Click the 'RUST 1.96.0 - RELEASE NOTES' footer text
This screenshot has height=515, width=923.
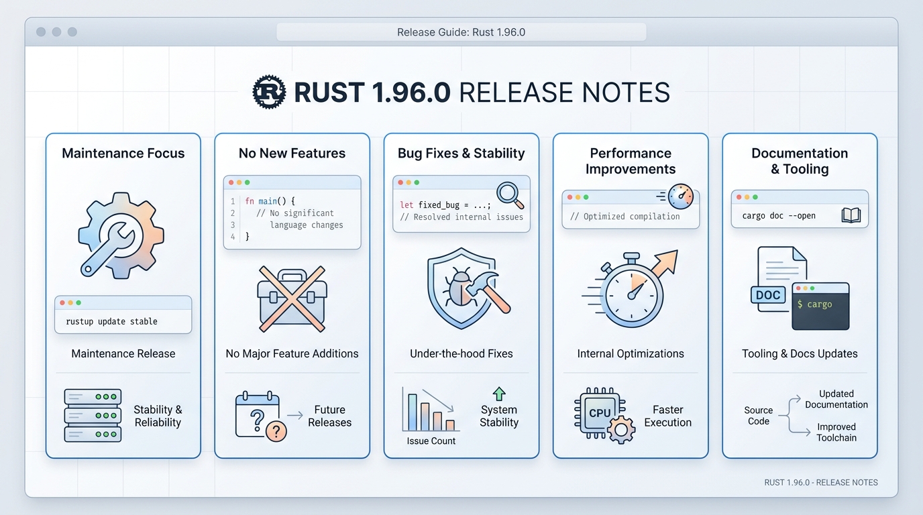(821, 482)
